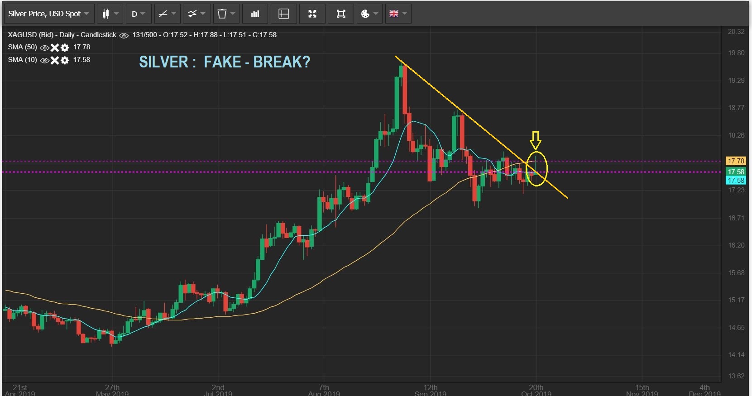This screenshot has width=752, height=396.
Task: Click the screenshot frame capture icon
Action: 341,14
